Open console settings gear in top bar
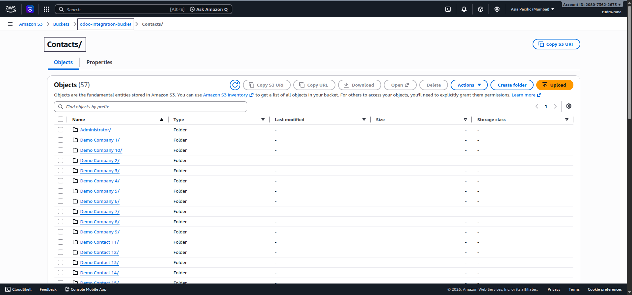This screenshot has width=632, height=295. point(497,9)
